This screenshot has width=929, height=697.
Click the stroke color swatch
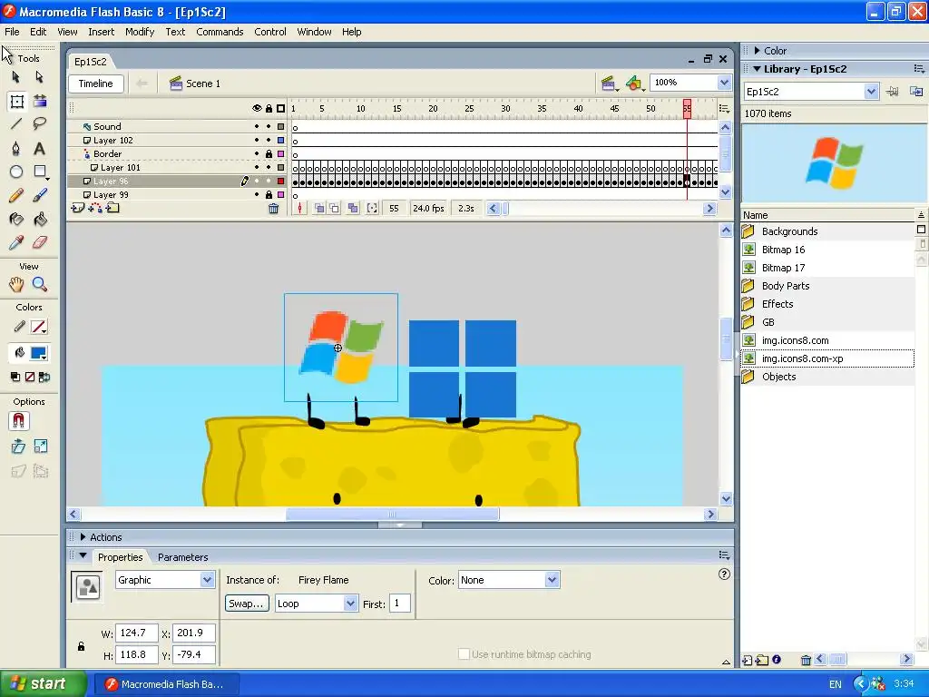39,327
